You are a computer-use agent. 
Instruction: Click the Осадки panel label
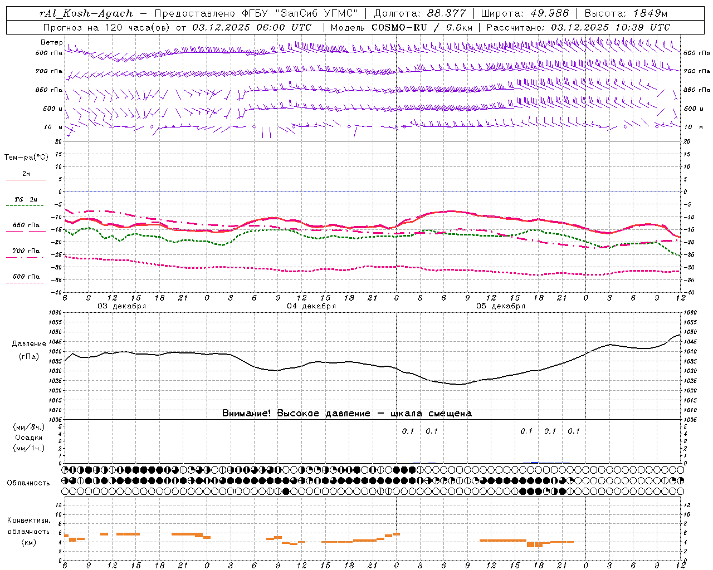[x=29, y=438]
